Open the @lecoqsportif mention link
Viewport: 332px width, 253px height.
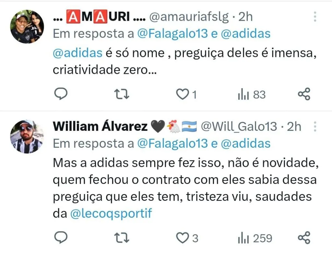click(111, 213)
